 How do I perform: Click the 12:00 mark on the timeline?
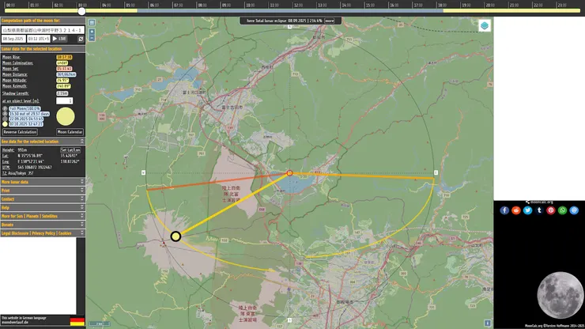298,6
